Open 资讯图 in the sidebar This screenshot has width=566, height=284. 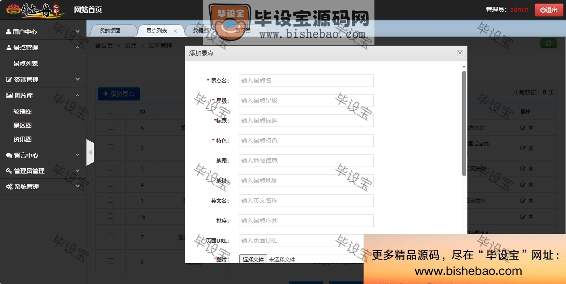point(23,139)
